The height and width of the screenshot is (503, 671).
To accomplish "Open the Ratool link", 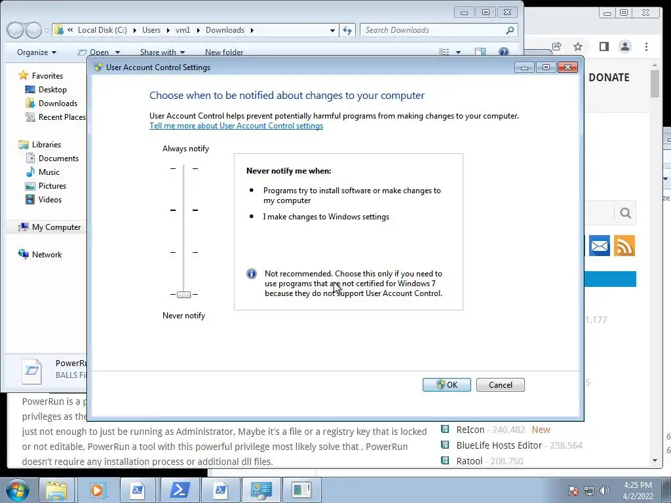I will (x=469, y=461).
